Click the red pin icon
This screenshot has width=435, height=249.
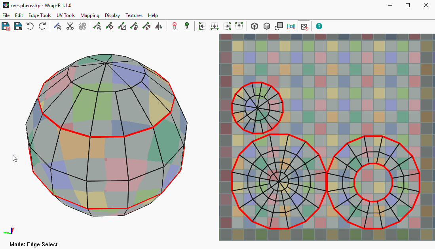[175, 27]
